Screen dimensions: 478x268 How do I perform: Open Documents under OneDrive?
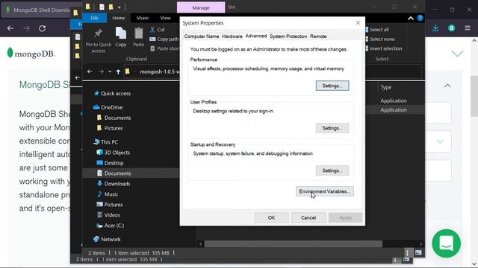coord(114,118)
